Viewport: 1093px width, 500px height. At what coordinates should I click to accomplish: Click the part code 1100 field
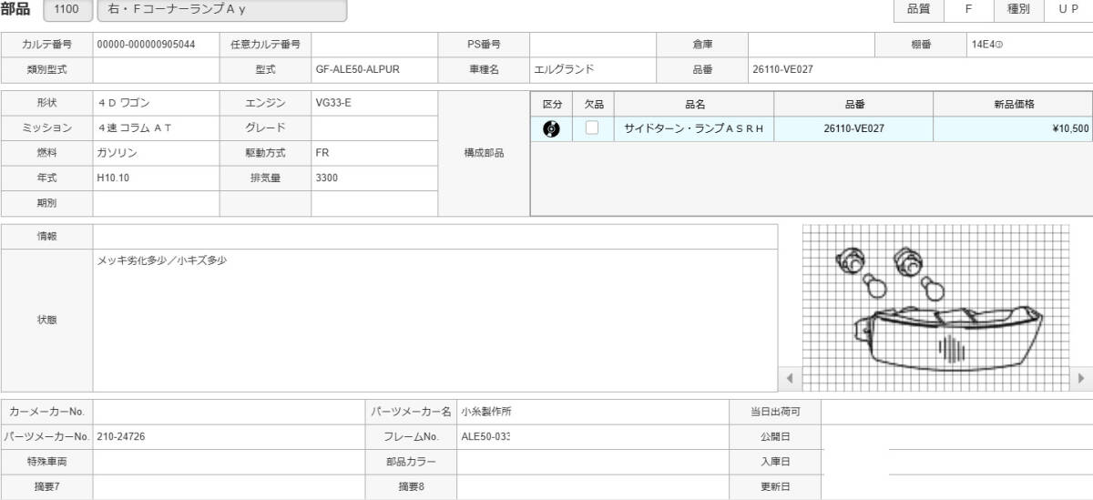click(x=66, y=10)
